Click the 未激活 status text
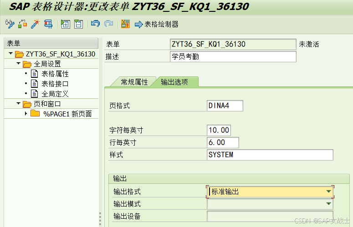 [309, 44]
